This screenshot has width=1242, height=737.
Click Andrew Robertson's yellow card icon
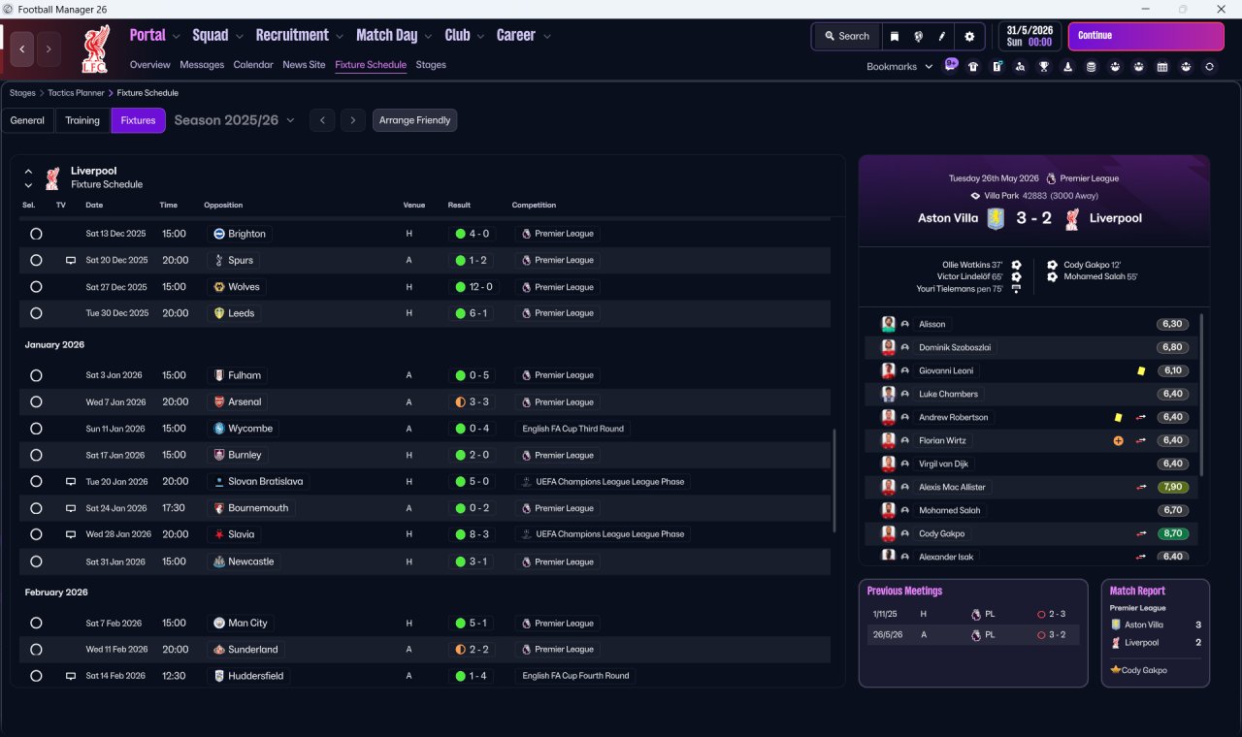(1118, 417)
